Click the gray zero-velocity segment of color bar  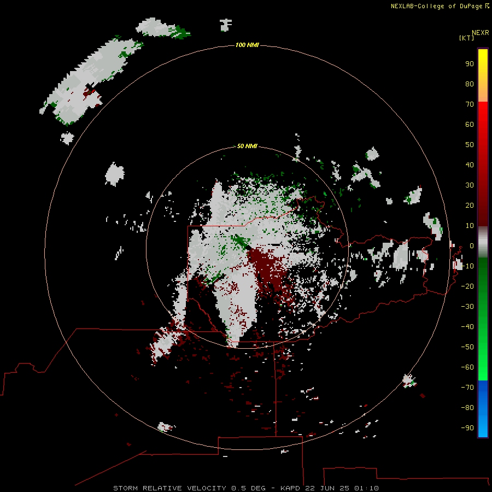click(x=483, y=242)
